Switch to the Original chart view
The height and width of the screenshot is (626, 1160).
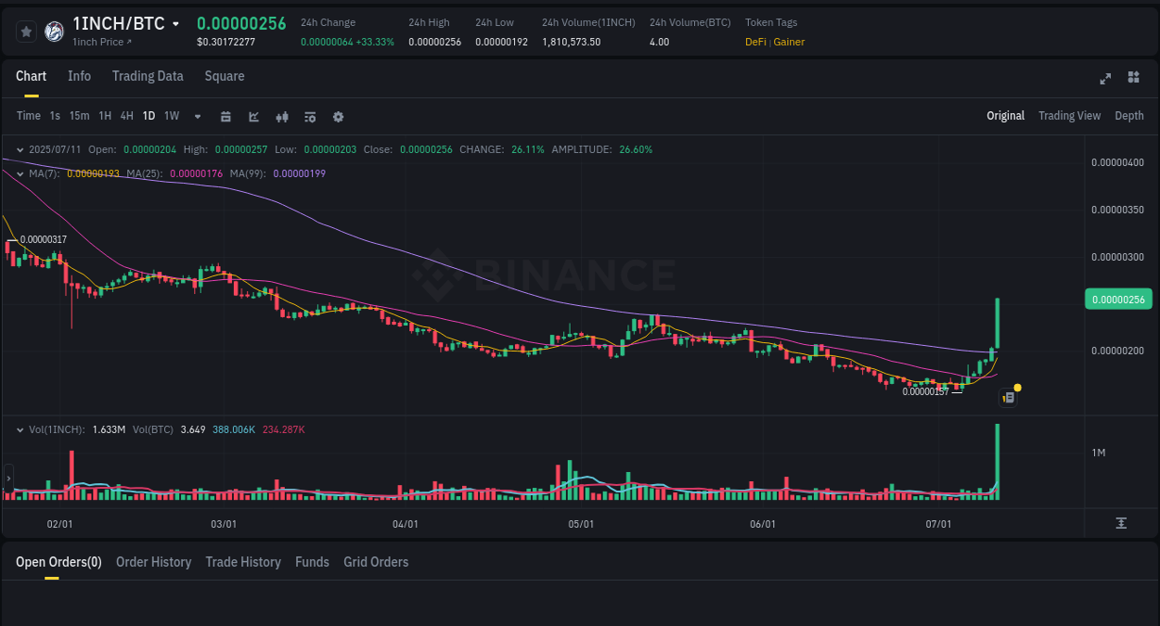1005,116
